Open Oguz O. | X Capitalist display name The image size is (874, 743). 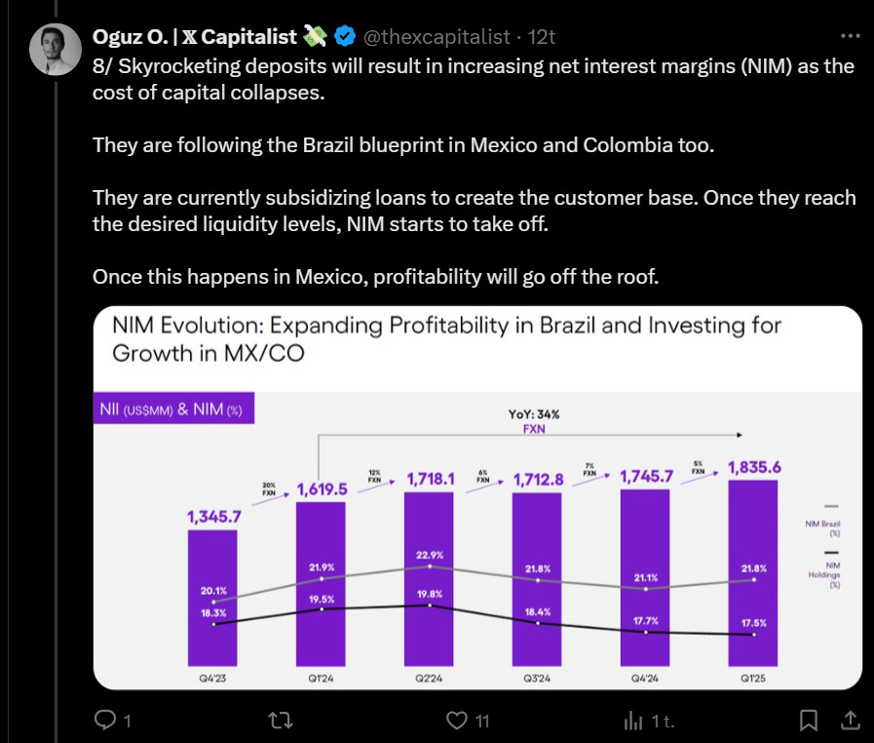click(195, 37)
